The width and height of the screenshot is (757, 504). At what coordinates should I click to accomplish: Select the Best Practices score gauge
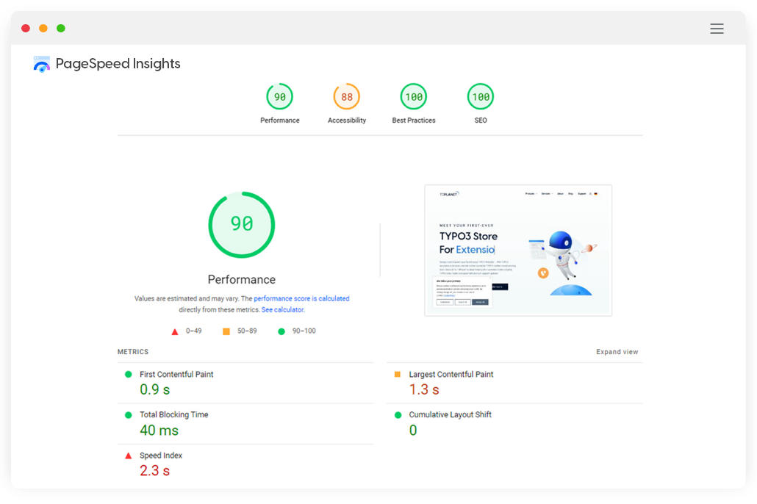(414, 97)
